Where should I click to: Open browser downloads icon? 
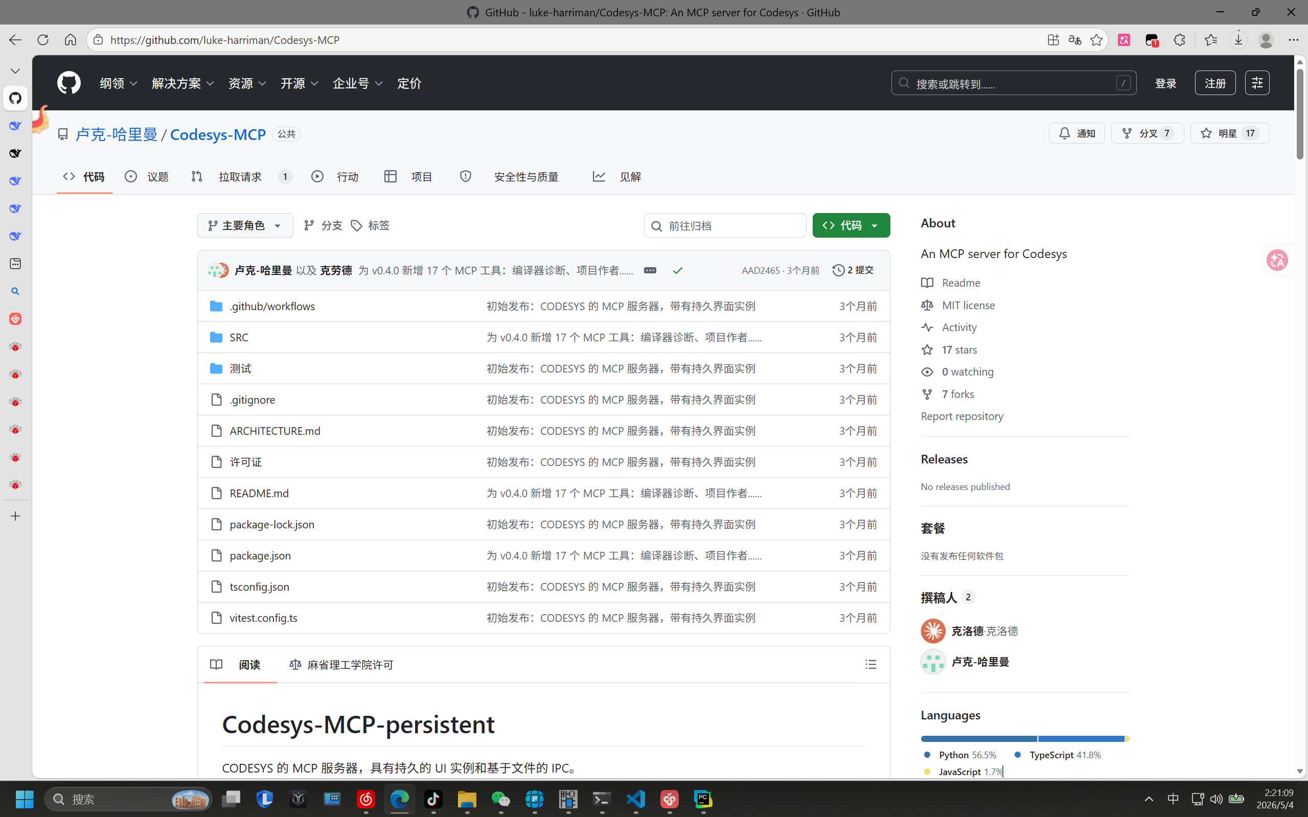coord(1238,40)
